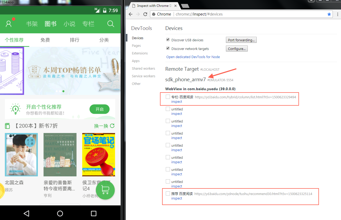The width and height of the screenshot is (341, 220).
Task: Tap the green 开启 button
Action: 100,109
